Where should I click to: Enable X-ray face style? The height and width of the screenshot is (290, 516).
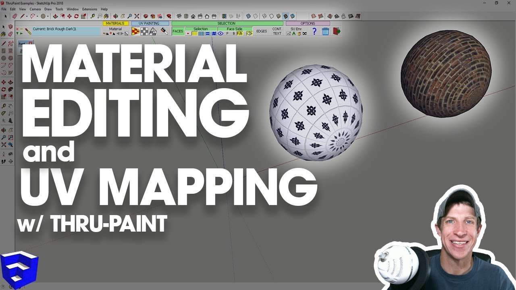coord(248,16)
